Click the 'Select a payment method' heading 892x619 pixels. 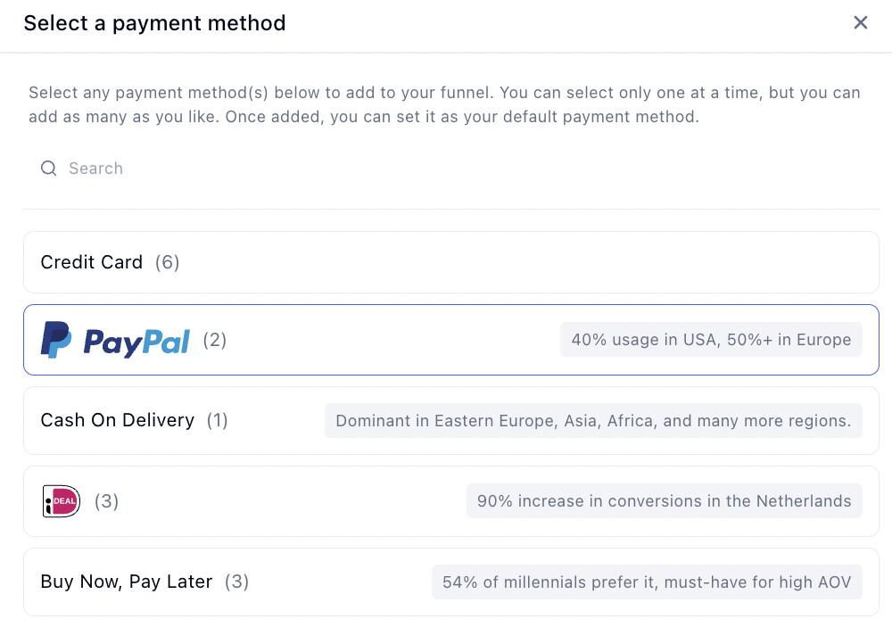click(x=154, y=23)
